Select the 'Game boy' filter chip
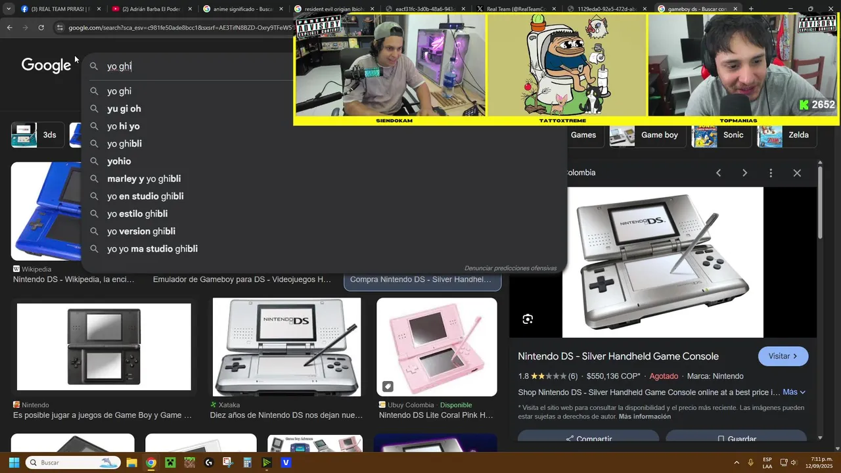Screen dimensions: 841x473 pos(647,135)
